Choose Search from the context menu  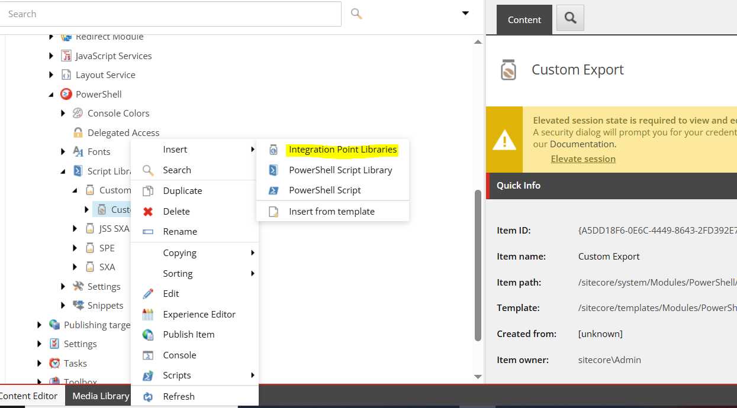click(x=194, y=170)
